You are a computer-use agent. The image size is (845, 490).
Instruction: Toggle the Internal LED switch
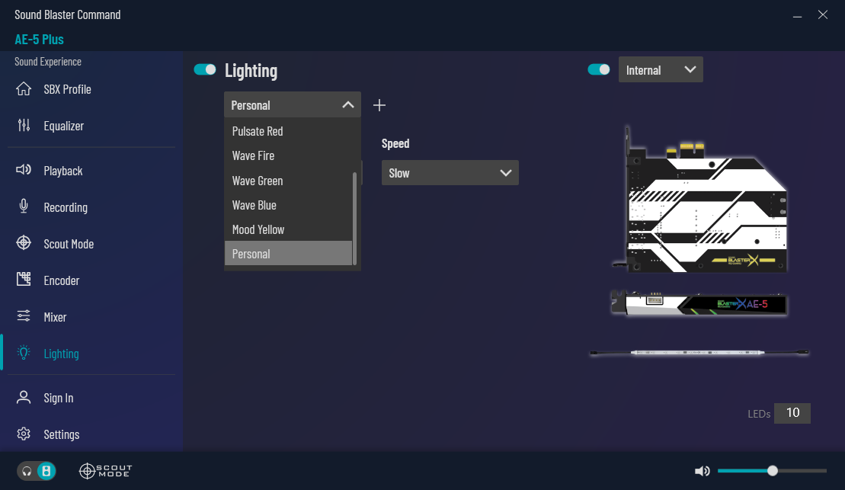pyautogui.click(x=599, y=69)
